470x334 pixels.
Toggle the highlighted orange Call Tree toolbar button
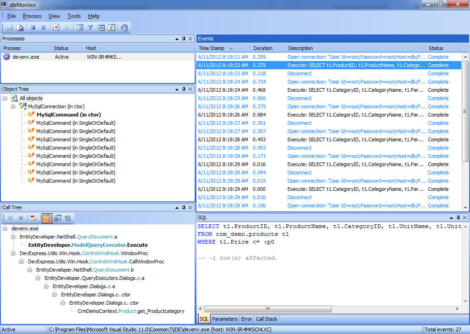(47, 218)
